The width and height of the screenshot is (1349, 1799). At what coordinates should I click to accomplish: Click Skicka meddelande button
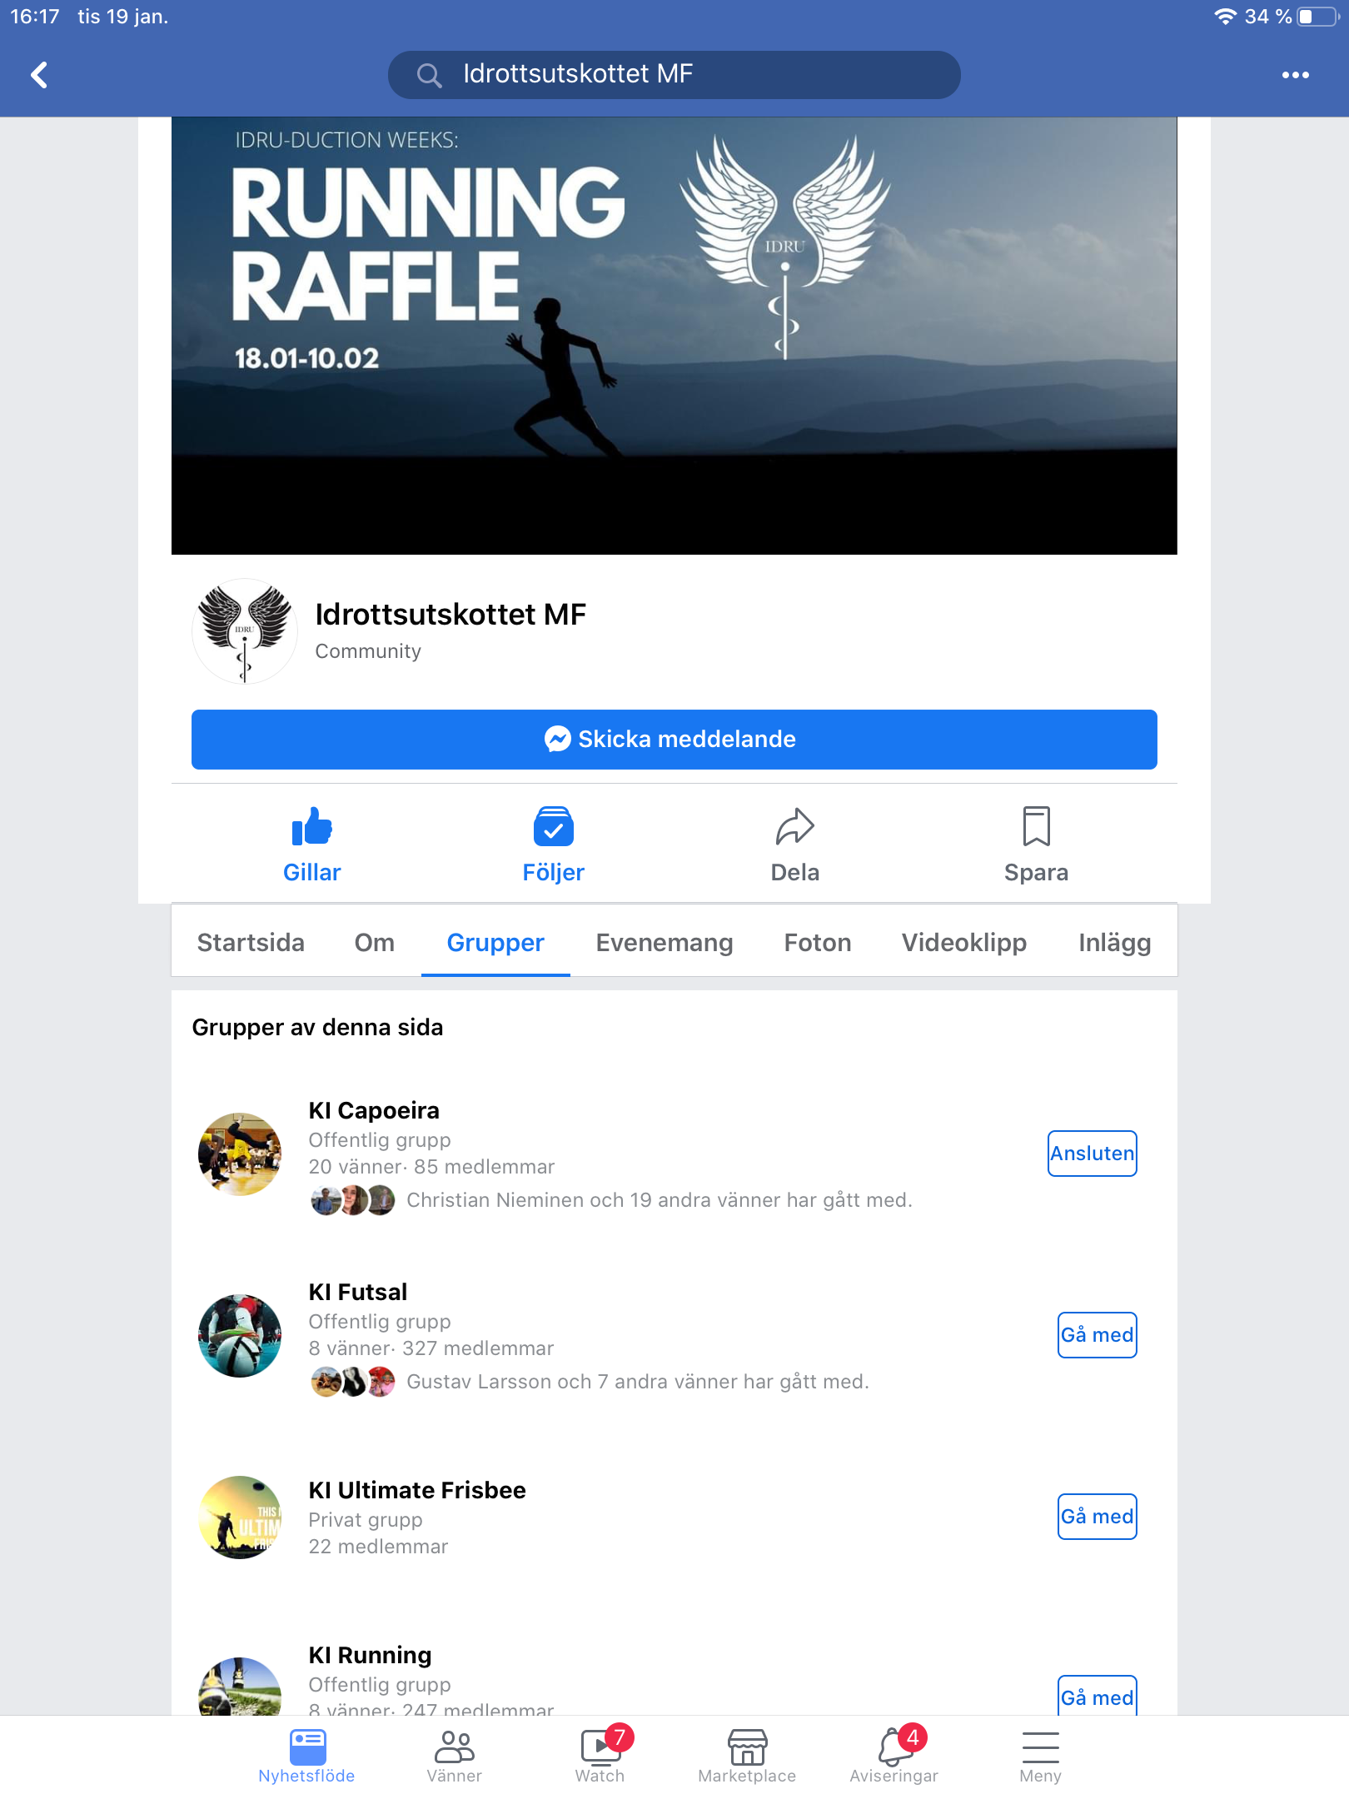click(x=674, y=740)
